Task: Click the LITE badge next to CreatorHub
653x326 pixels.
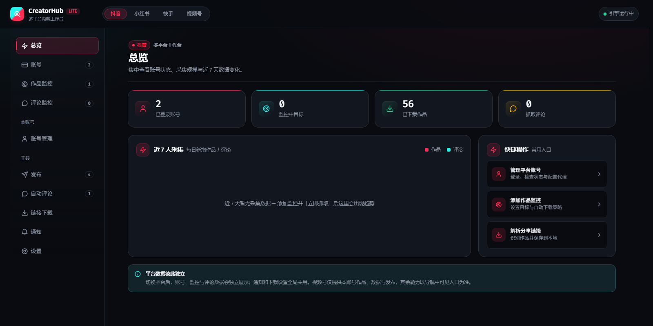Action: click(73, 11)
